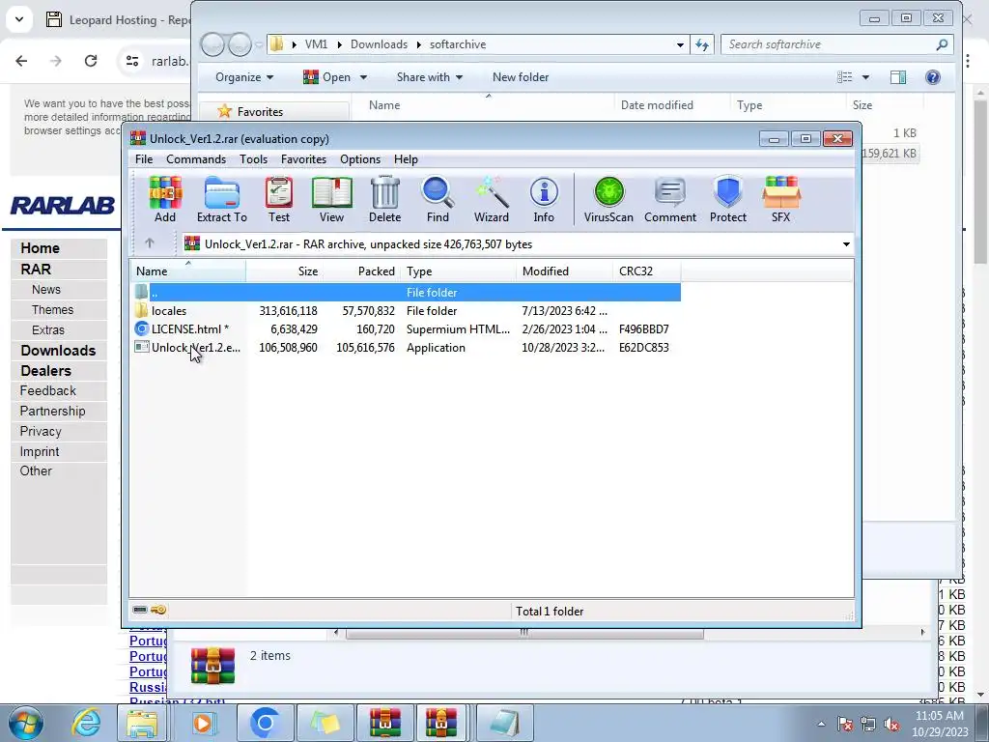Expand the view options dropdown arrow
Screen dimensions: 989x742
click(x=865, y=77)
